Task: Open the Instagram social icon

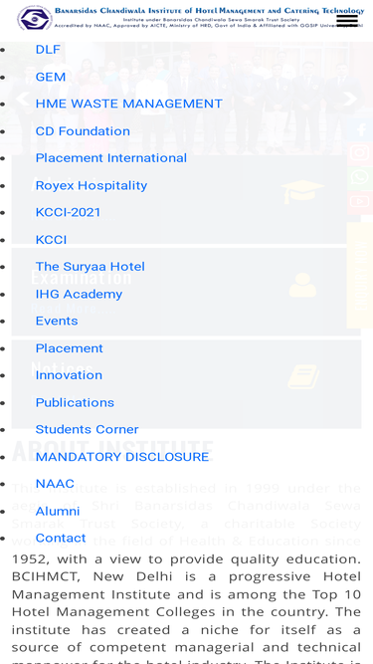Action: click(x=360, y=153)
